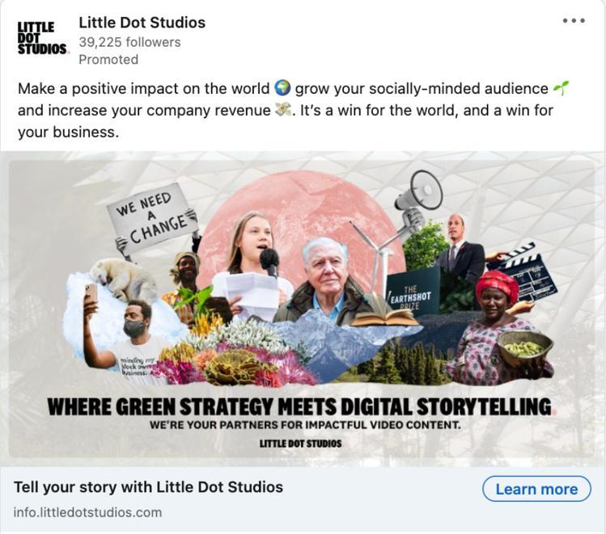
Task: Click the film clapperboard in the ad image
Action: click(x=528, y=271)
